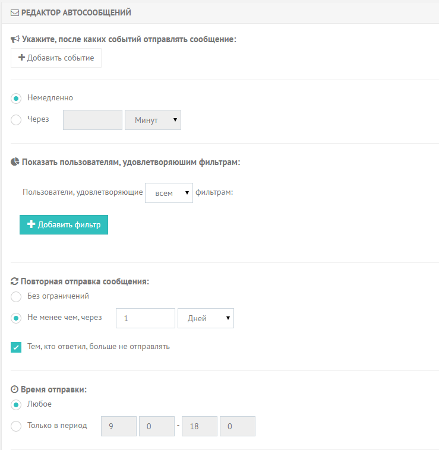Click the empty delay value field near Через
Viewport: 439px width, 450px height.
(x=93, y=120)
